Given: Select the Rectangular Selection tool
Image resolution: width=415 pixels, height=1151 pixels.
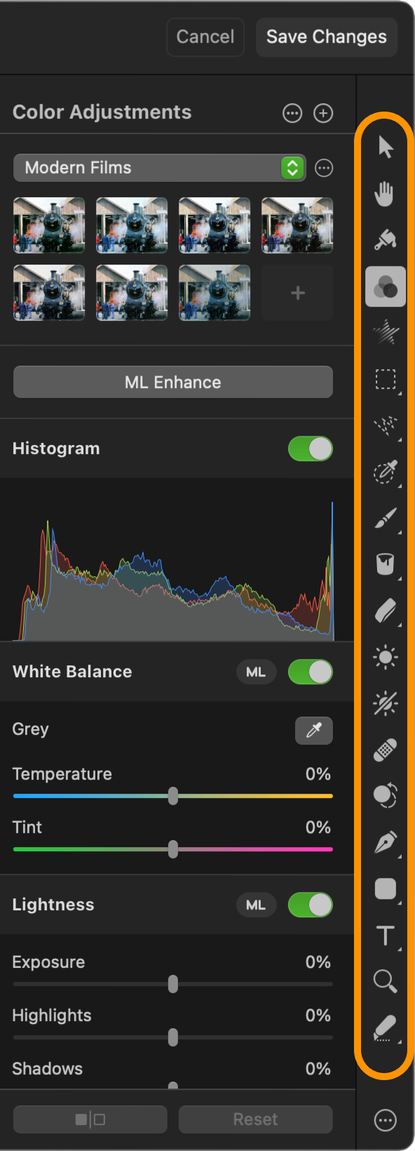Looking at the screenshot, I should (386, 379).
